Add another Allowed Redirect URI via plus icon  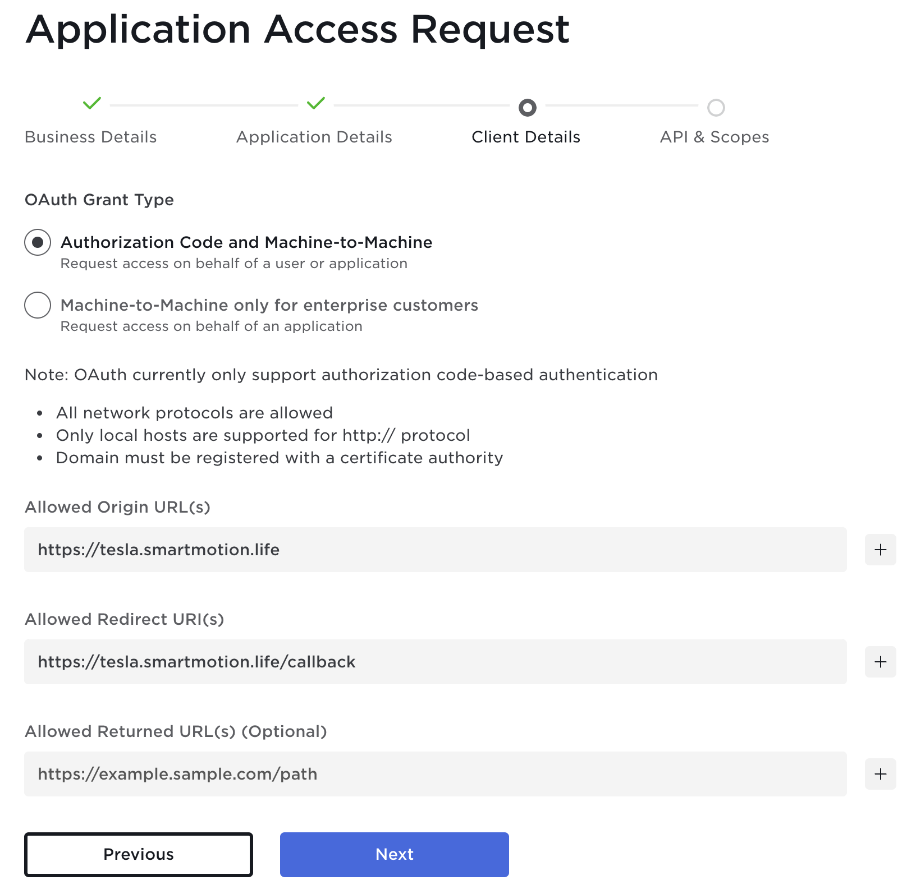coord(880,662)
